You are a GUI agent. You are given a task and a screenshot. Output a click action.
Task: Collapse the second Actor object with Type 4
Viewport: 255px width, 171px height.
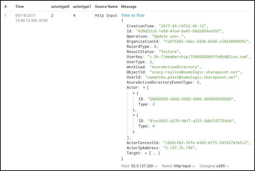134,115
